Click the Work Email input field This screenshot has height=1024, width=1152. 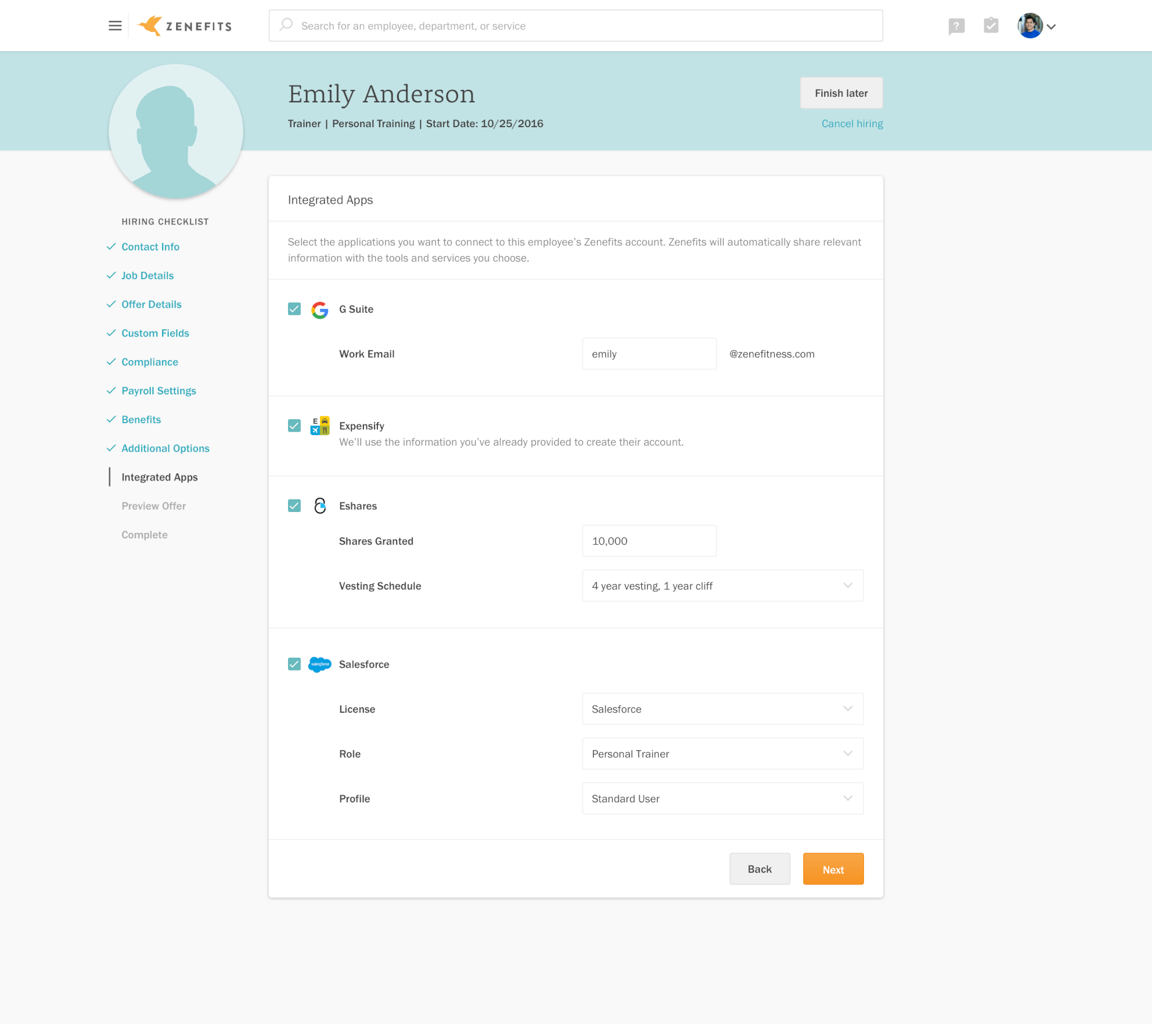[x=649, y=353]
